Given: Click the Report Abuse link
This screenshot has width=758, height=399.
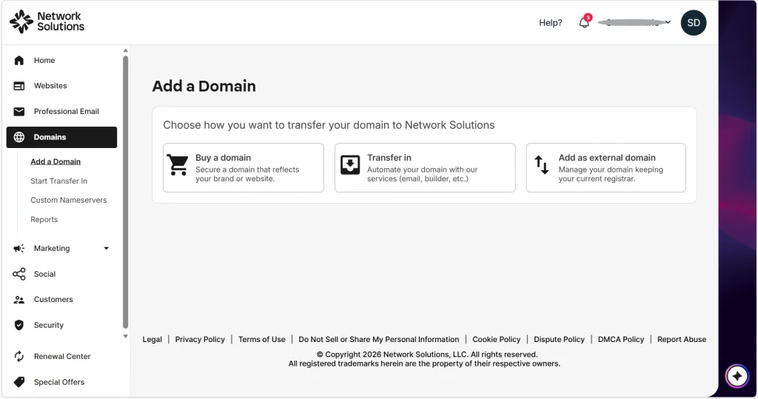Looking at the screenshot, I should pyautogui.click(x=682, y=340).
